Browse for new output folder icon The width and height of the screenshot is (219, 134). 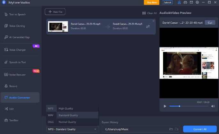(x=176, y=129)
